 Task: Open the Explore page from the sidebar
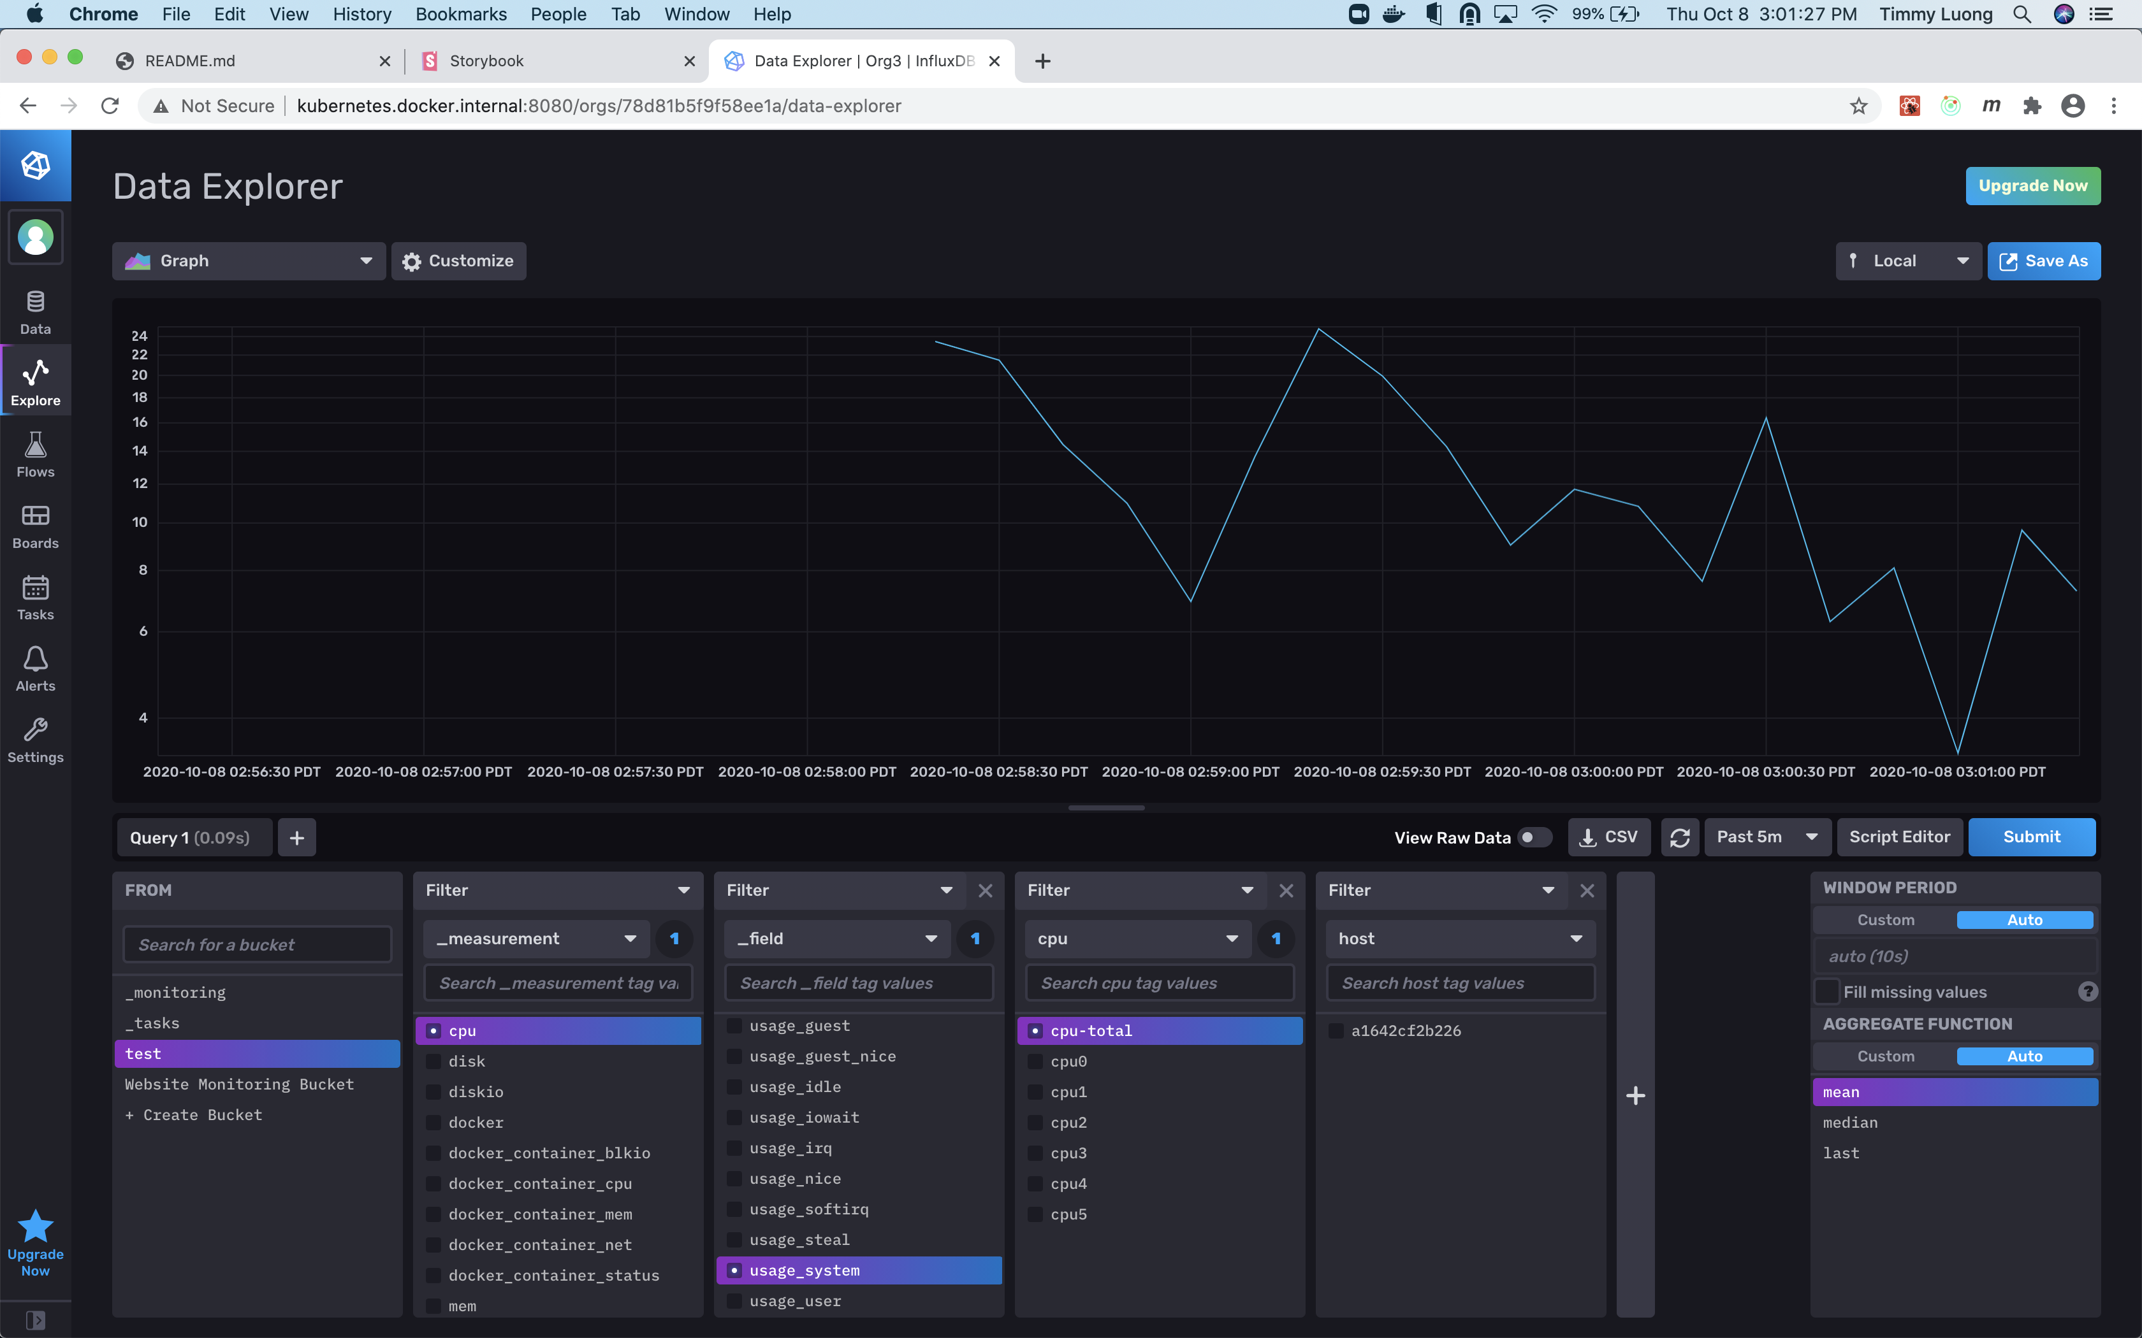34,380
